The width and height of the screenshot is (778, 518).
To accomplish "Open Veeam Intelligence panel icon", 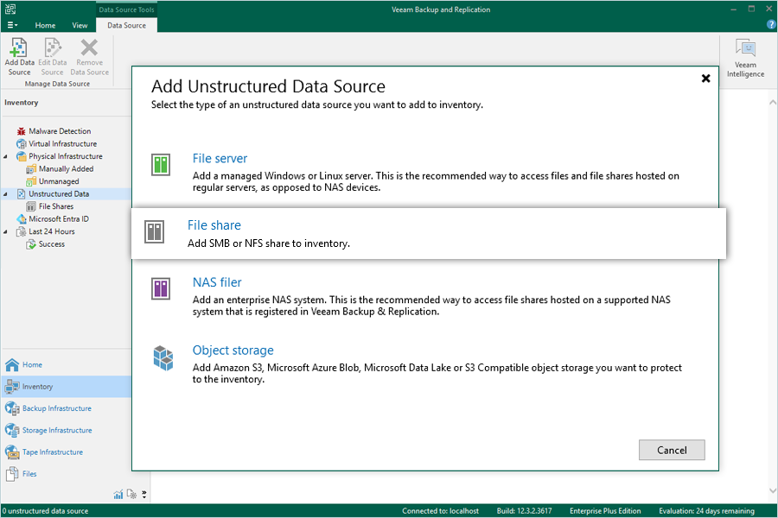I will [745, 48].
